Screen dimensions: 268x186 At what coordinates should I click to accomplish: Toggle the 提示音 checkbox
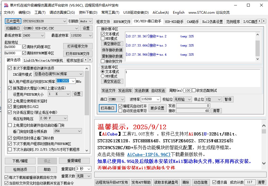click(214, 182)
